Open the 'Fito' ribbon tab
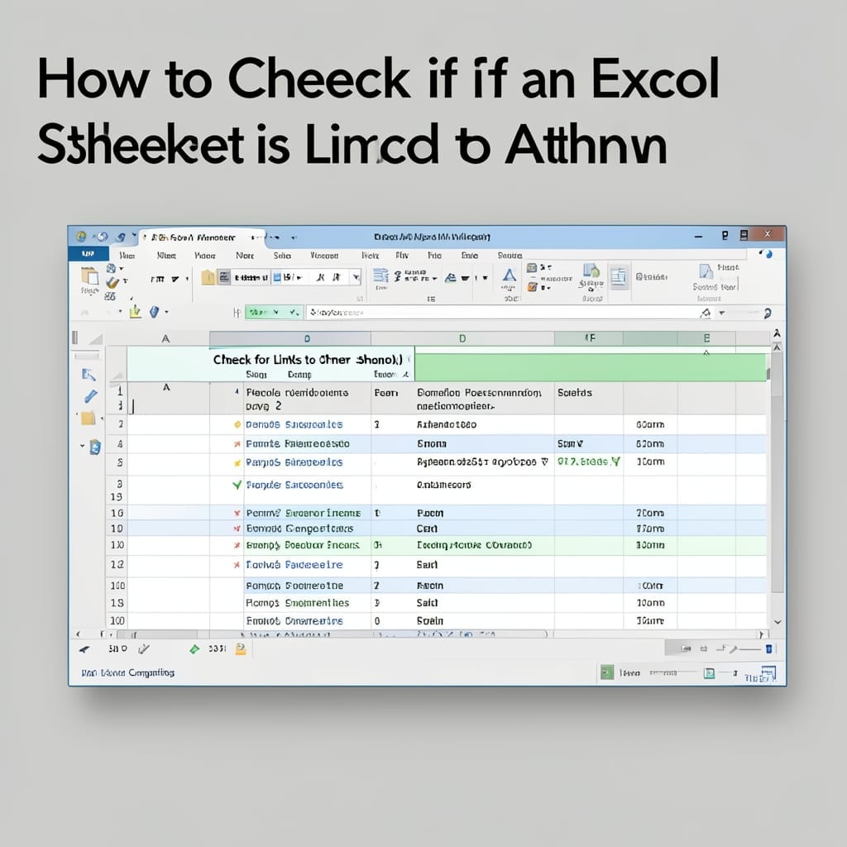The width and height of the screenshot is (847, 847). (x=434, y=255)
